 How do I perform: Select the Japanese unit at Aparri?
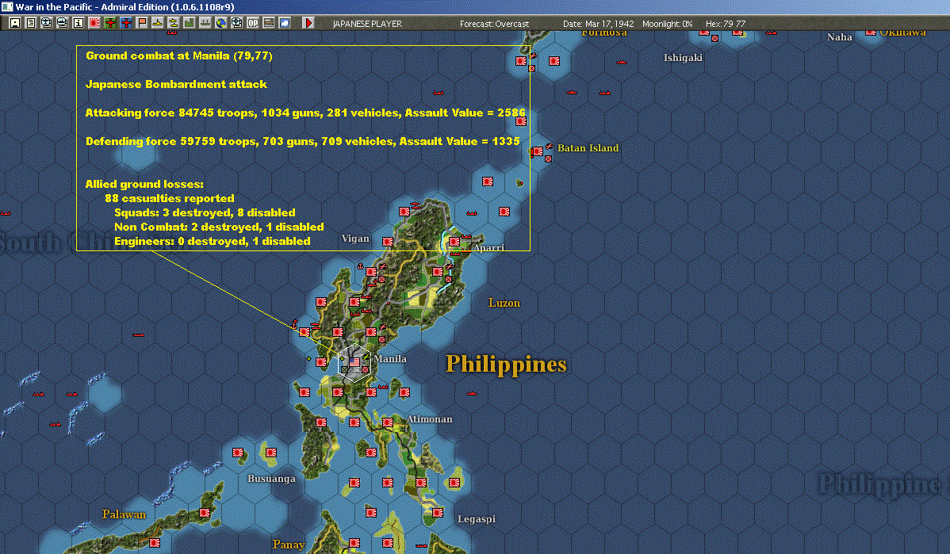[454, 242]
